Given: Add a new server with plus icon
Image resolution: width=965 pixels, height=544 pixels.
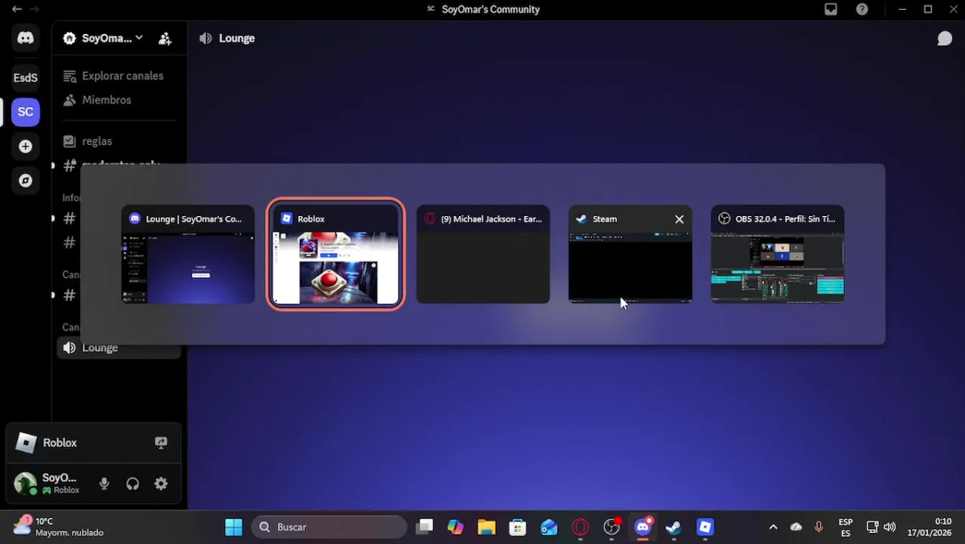Looking at the screenshot, I should [26, 147].
